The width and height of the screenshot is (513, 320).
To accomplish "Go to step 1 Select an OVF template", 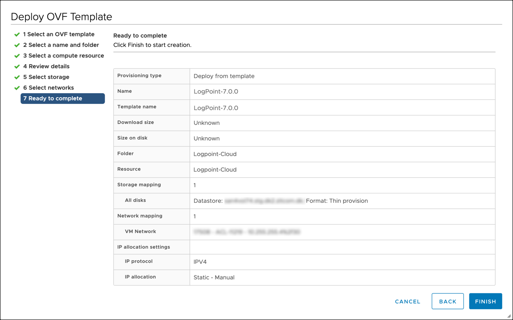I will [58, 34].
